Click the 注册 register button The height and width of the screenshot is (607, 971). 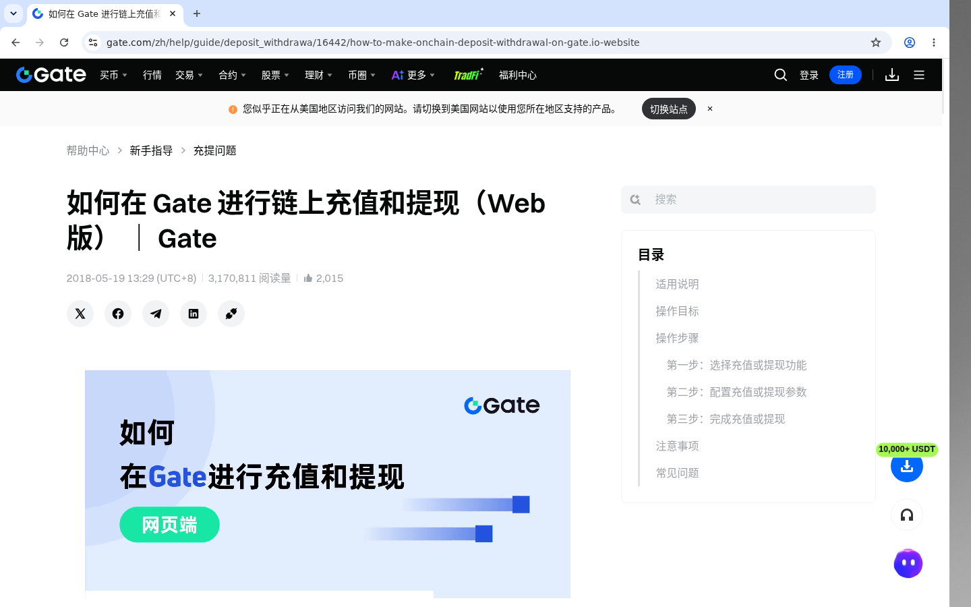click(x=846, y=75)
